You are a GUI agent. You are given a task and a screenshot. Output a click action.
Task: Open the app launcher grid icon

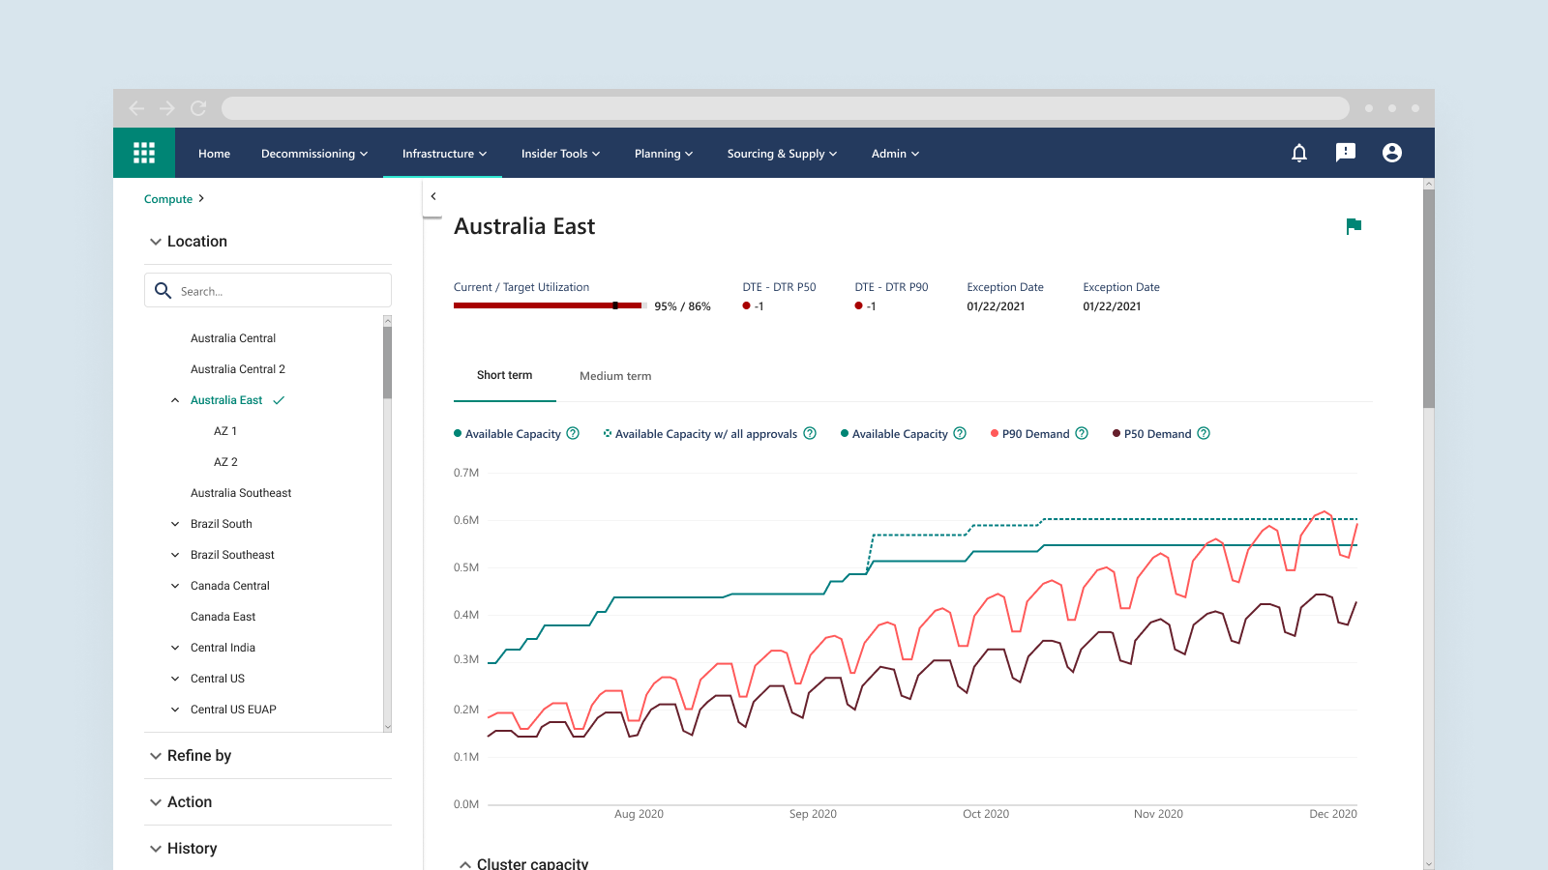click(x=144, y=153)
